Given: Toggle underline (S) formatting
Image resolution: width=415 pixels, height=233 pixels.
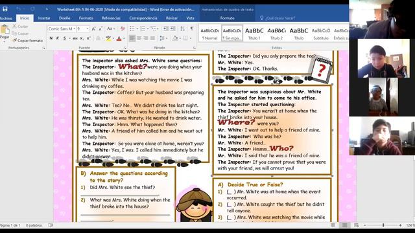Looking at the screenshot, I should pyautogui.click(x=64, y=38).
